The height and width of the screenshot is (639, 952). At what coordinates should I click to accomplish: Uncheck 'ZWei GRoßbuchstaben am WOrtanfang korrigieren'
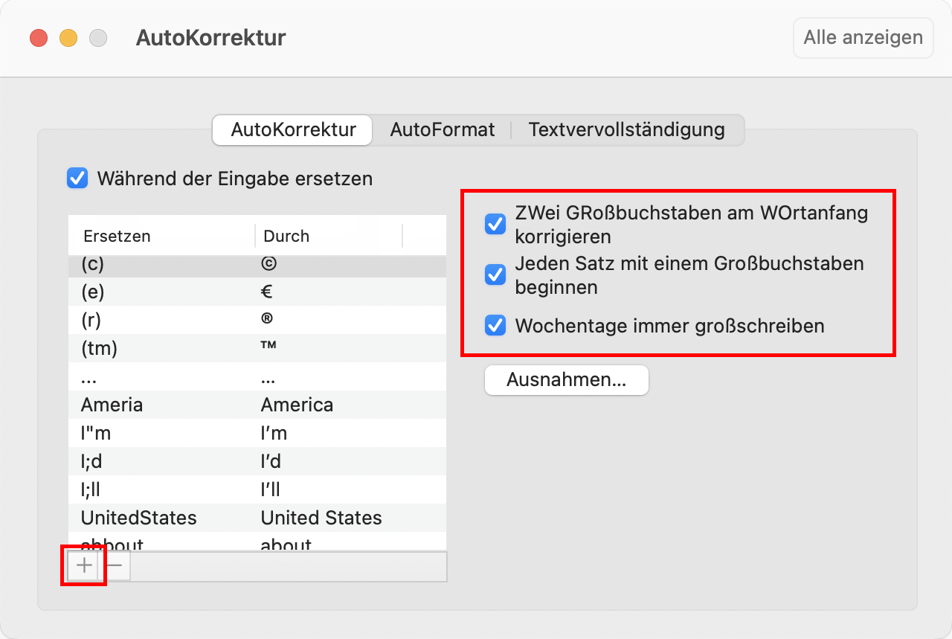(495, 224)
